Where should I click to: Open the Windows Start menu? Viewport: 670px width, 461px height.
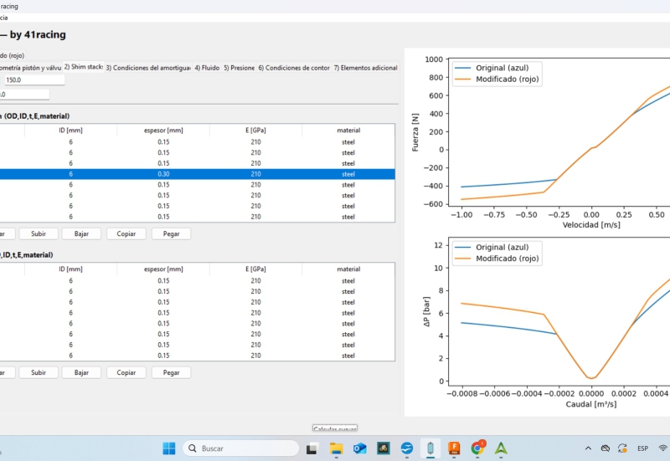point(168,448)
